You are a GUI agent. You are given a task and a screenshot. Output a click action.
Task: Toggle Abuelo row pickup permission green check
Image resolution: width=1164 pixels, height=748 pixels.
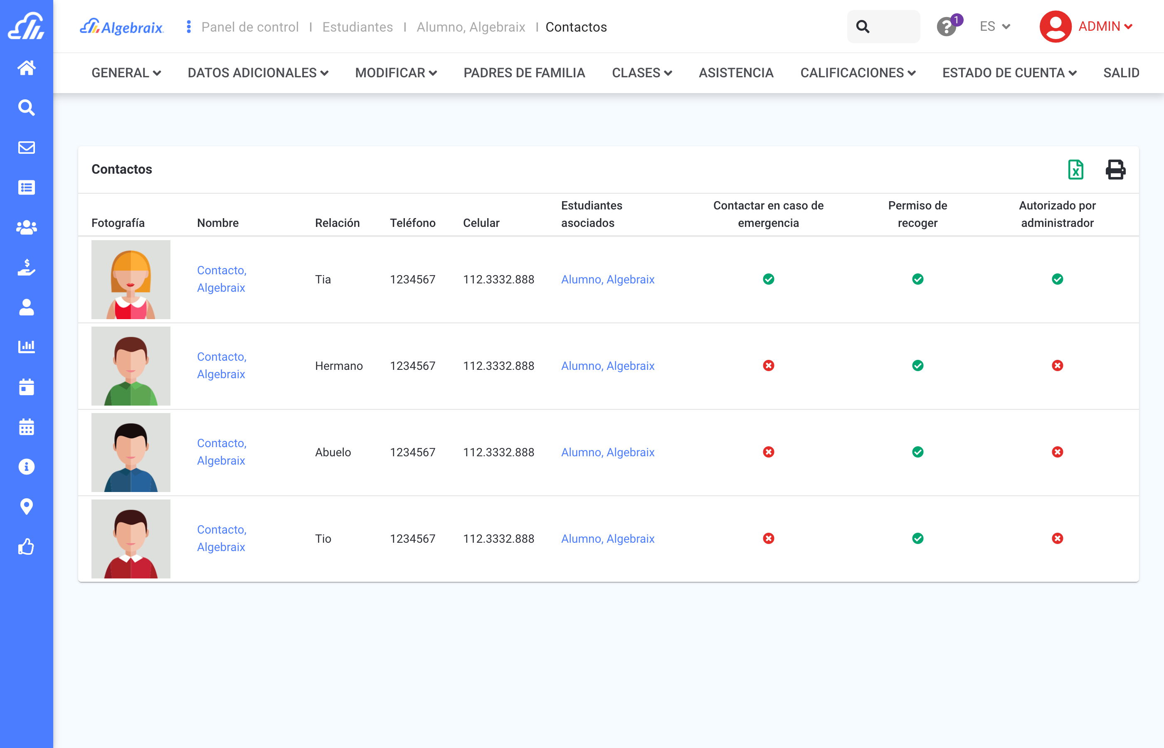[917, 452]
